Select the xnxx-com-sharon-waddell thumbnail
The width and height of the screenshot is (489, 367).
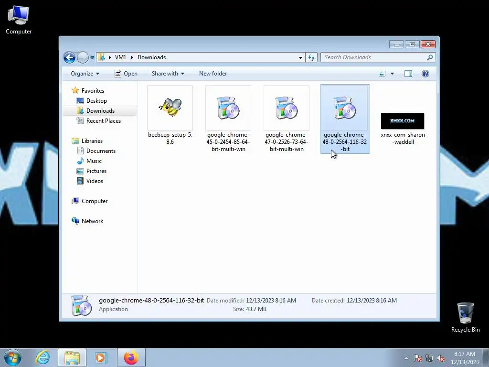pos(403,121)
